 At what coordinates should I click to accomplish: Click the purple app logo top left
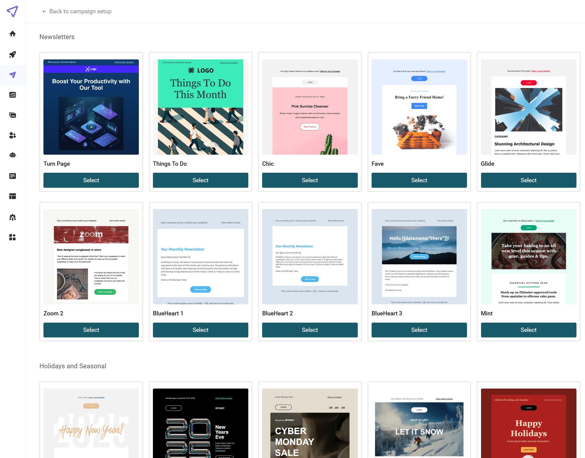click(x=12, y=11)
